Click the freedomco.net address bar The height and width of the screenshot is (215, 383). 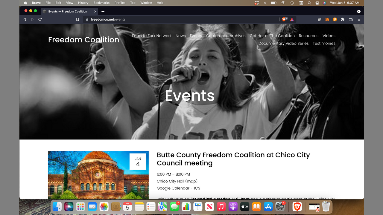pos(180,19)
